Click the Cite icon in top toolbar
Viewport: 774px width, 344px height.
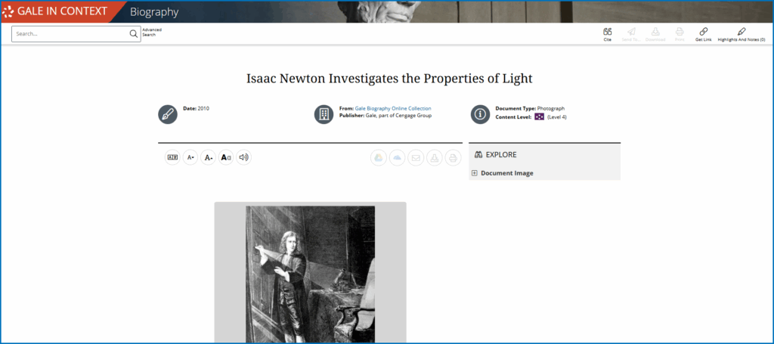pyautogui.click(x=607, y=33)
